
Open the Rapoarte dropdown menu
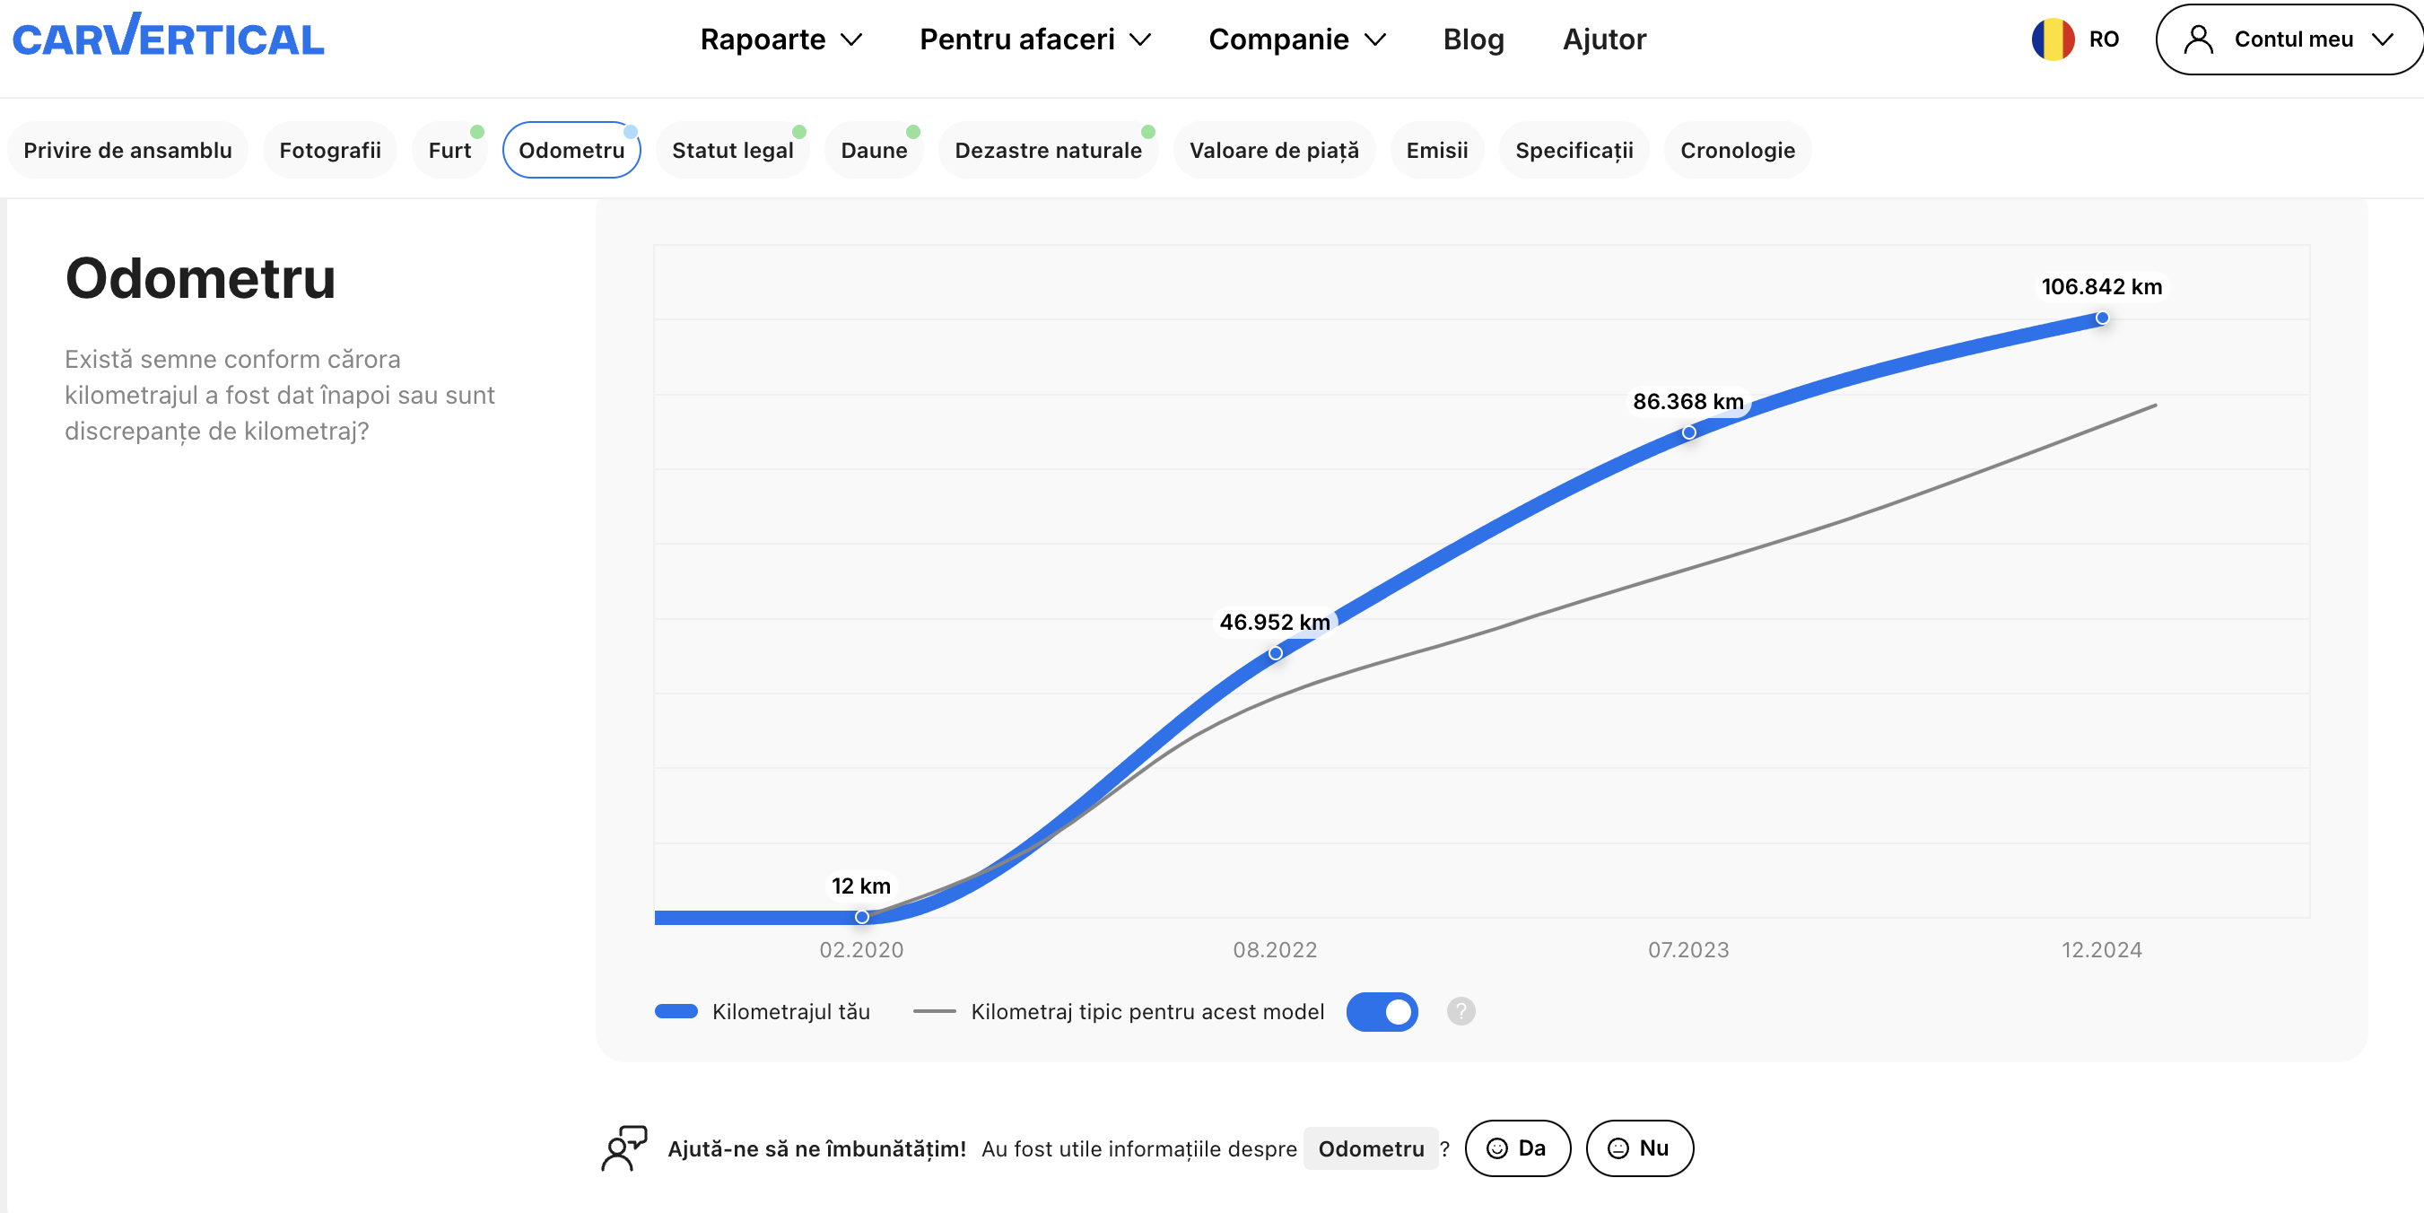tap(780, 39)
